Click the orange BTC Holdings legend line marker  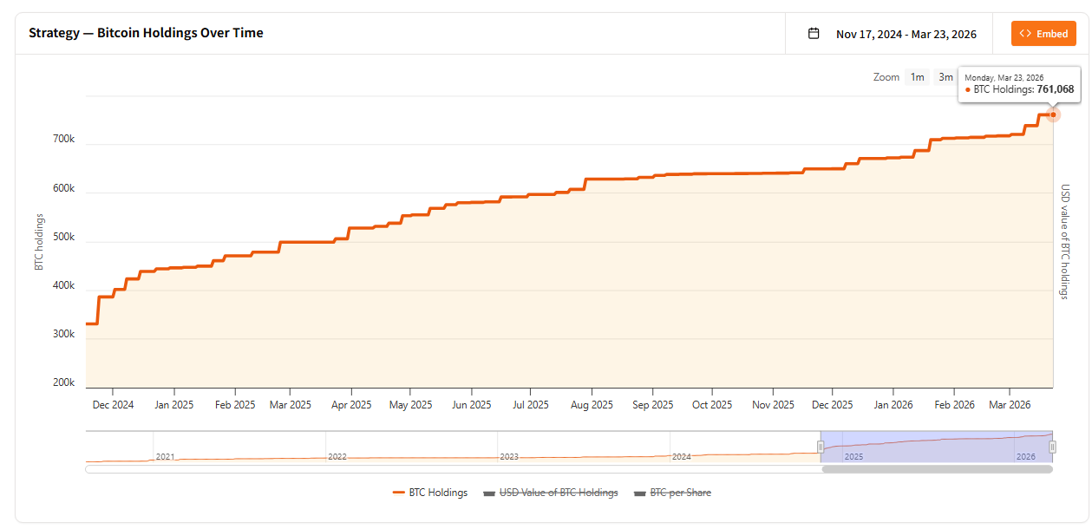pos(399,493)
